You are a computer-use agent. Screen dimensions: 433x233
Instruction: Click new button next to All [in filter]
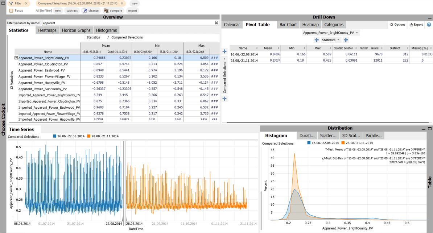click(x=58, y=11)
